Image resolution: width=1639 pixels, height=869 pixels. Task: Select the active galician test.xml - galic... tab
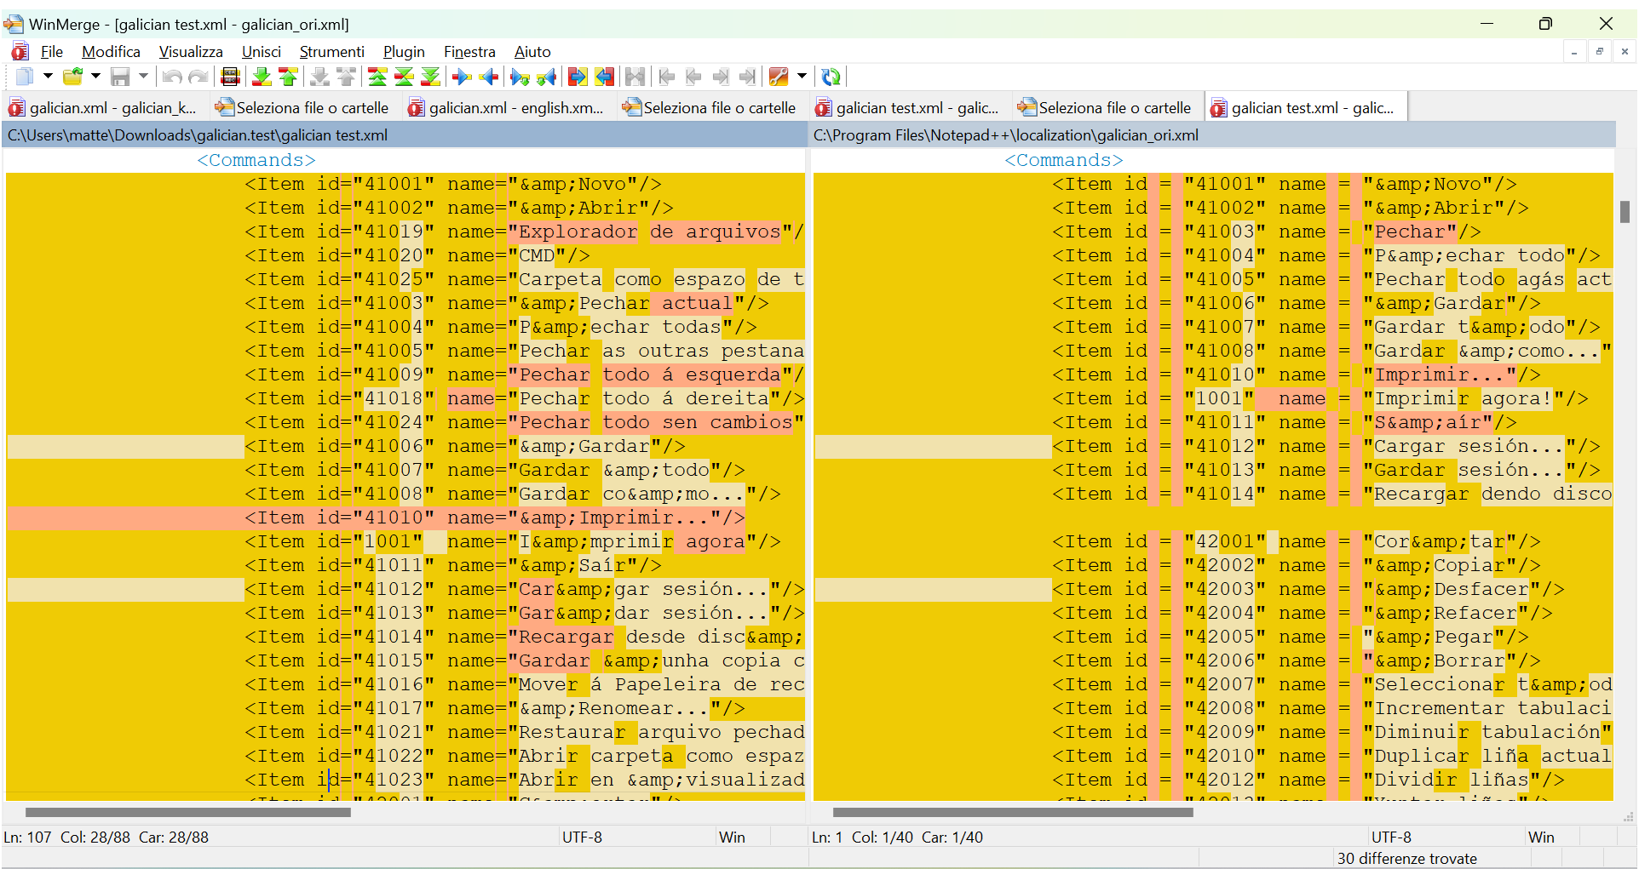click(x=1304, y=108)
